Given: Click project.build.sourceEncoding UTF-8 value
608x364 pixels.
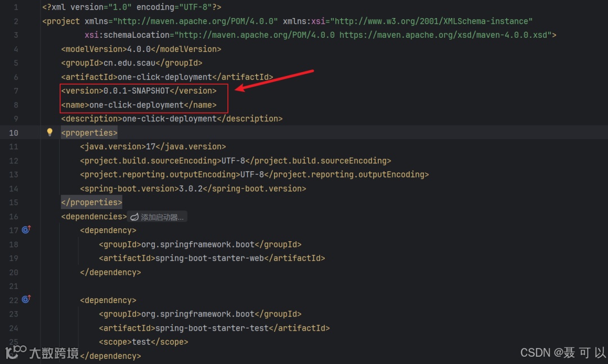Looking at the screenshot, I should pyautogui.click(x=234, y=161).
